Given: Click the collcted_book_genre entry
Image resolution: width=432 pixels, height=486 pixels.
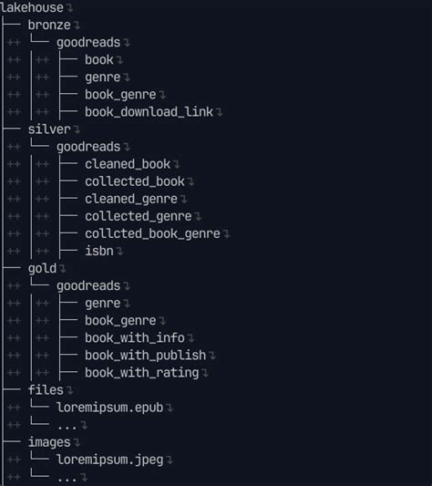Looking at the screenshot, I should pyautogui.click(x=152, y=233).
